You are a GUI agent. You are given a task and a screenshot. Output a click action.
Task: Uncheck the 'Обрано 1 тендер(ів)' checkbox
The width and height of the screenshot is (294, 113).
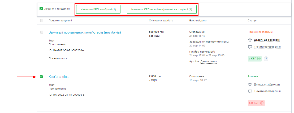(41, 9)
